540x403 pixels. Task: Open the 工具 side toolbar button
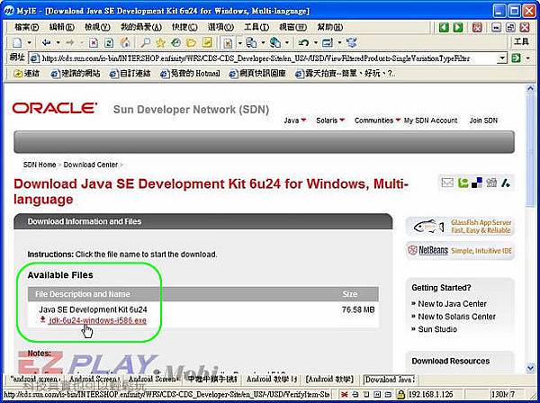[521, 42]
